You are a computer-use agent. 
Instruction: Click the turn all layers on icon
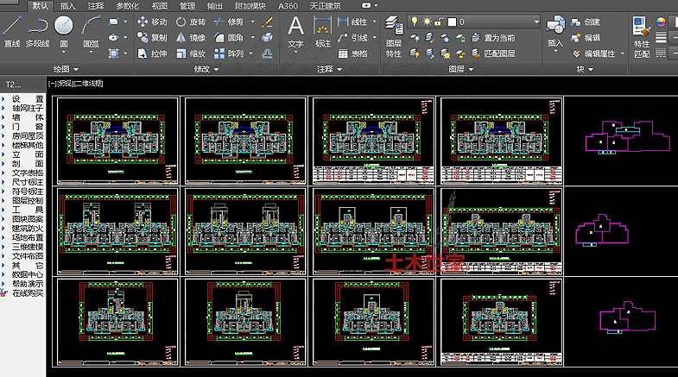tap(415, 53)
